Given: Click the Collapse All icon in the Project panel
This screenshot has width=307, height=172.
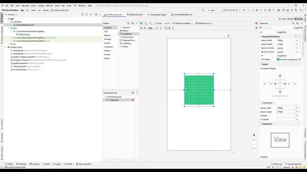Looking at the screenshot, I should [91, 14].
